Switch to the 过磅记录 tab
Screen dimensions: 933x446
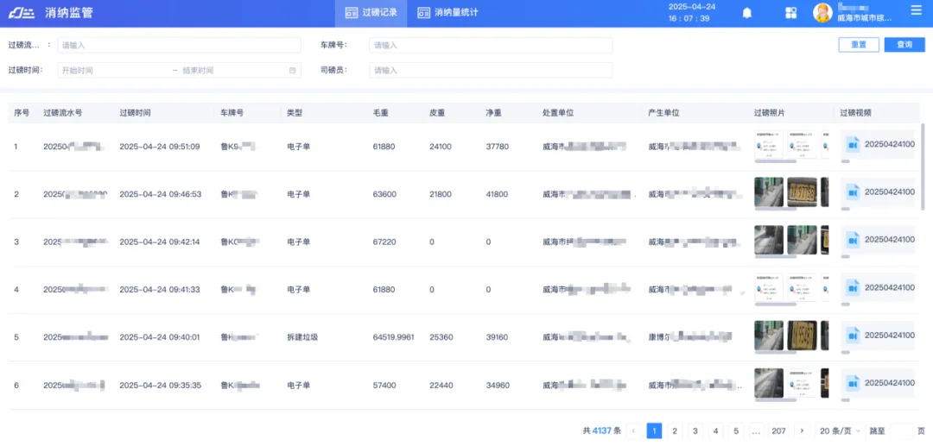pos(371,13)
